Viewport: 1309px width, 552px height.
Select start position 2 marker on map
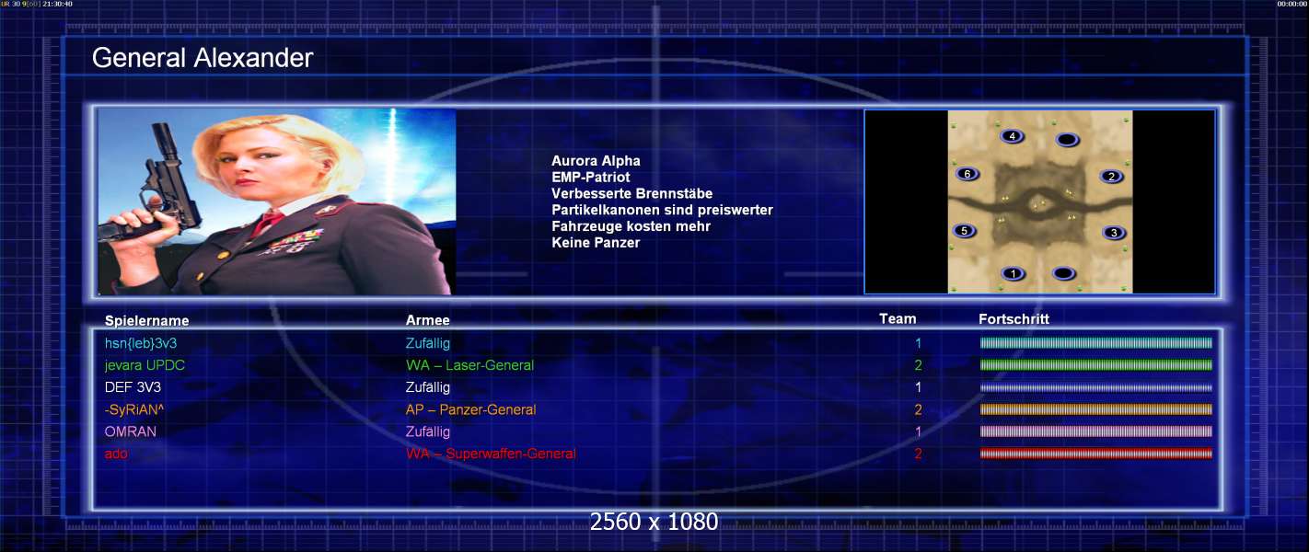pyautogui.click(x=1111, y=177)
